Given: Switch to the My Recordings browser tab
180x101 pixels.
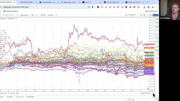Looking at the screenshot, I should click(x=49, y=2).
